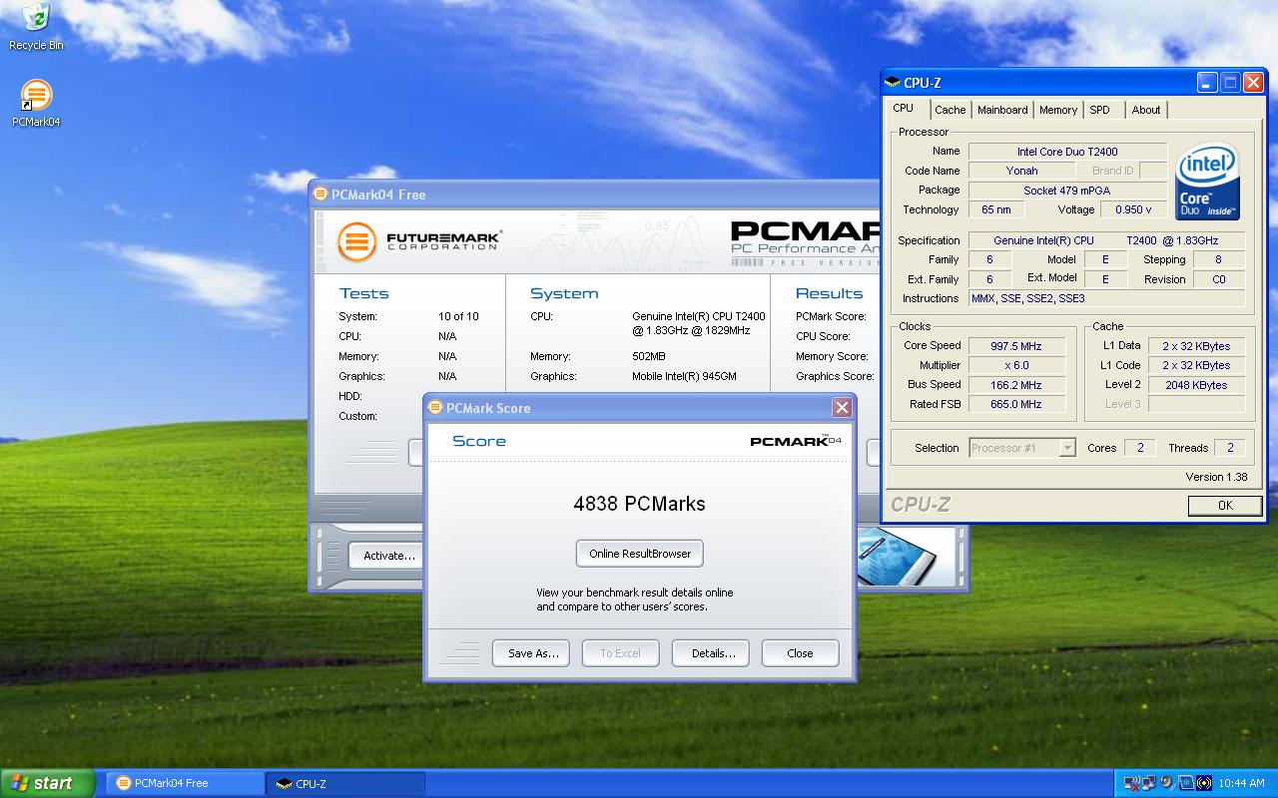Click the Code Name value Yonah
The width and height of the screenshot is (1278, 798).
click(x=1021, y=171)
